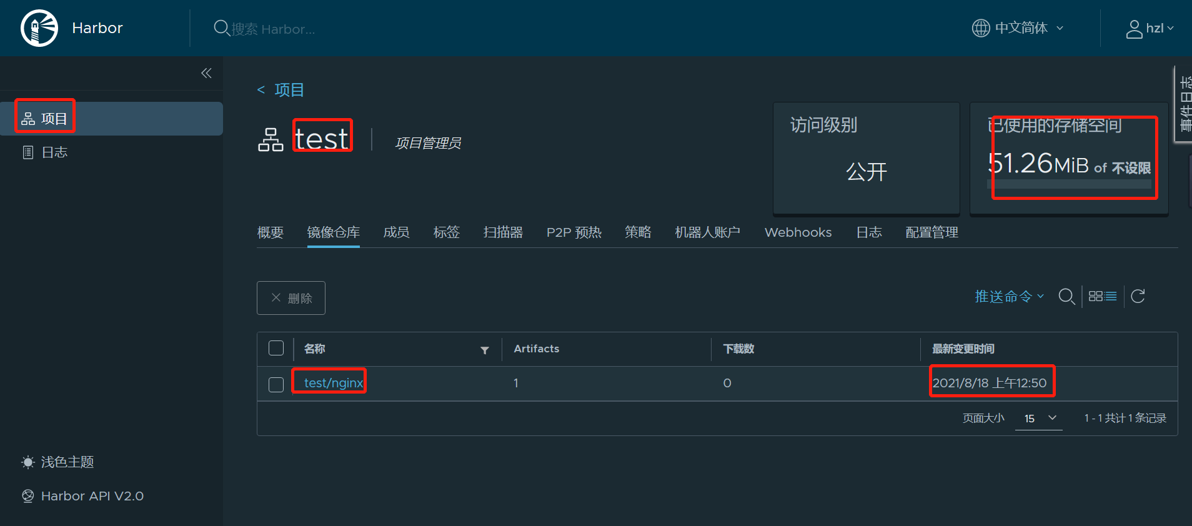
Task: Click the 1 - 1 共计 1 条记录 text
Action: (1125, 418)
